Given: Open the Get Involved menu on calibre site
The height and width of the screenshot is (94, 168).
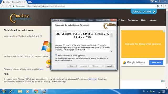Looking at the screenshot, I should coord(133,20).
